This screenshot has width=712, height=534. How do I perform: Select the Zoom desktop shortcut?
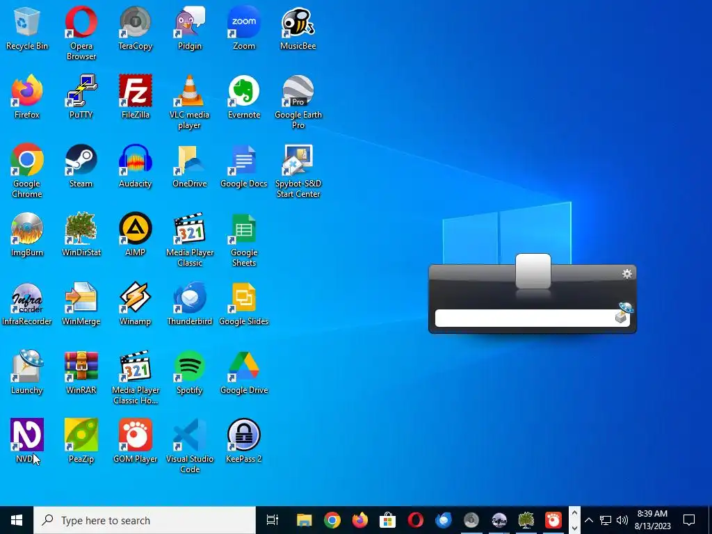click(244, 28)
